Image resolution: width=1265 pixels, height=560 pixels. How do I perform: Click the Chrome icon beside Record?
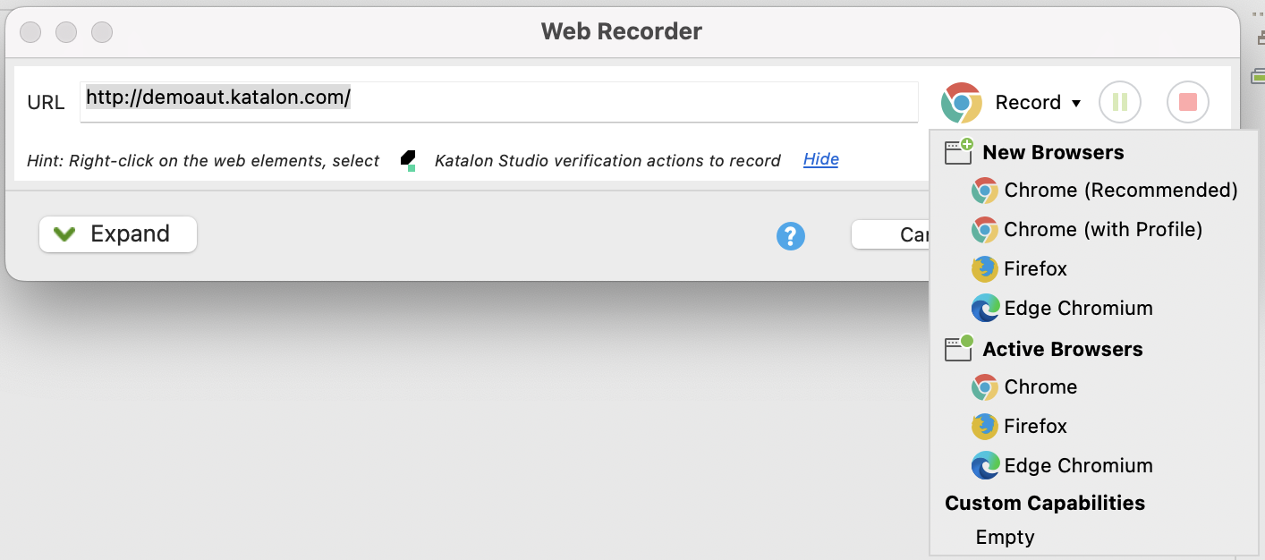pyautogui.click(x=962, y=103)
